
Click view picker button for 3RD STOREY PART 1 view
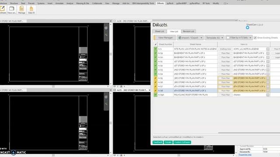pyautogui.click(x=268, y=78)
